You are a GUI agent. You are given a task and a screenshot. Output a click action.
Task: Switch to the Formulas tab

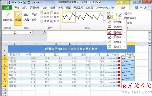45,8
